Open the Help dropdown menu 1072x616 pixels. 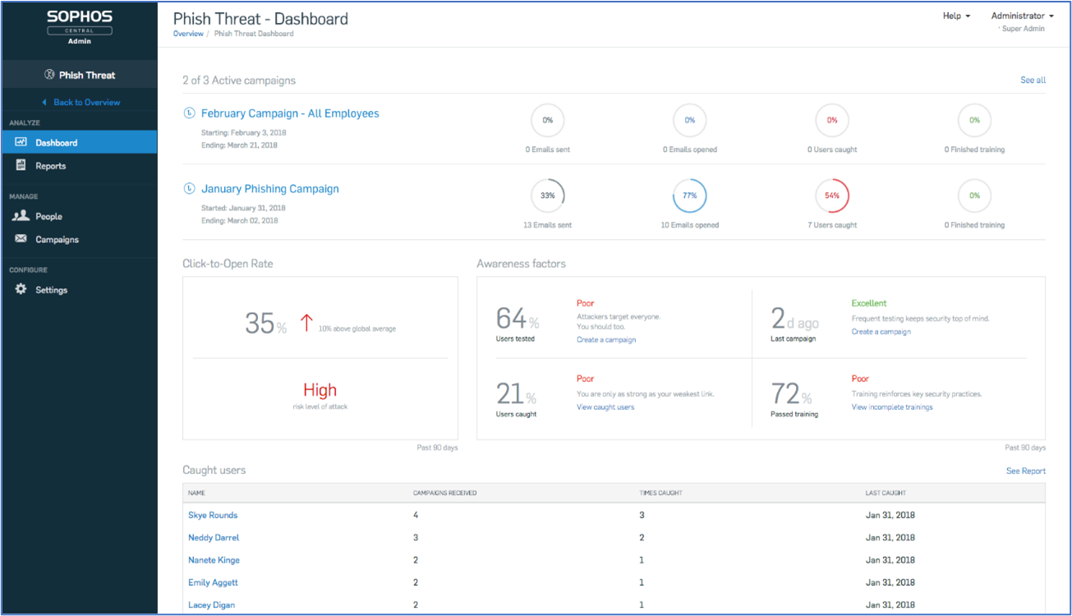956,16
